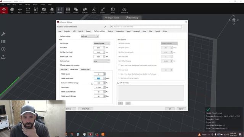Viewport: 244px width, 137px height.
Task: Open the Boolean tool
Action: pyautogui.click(x=76, y=10)
